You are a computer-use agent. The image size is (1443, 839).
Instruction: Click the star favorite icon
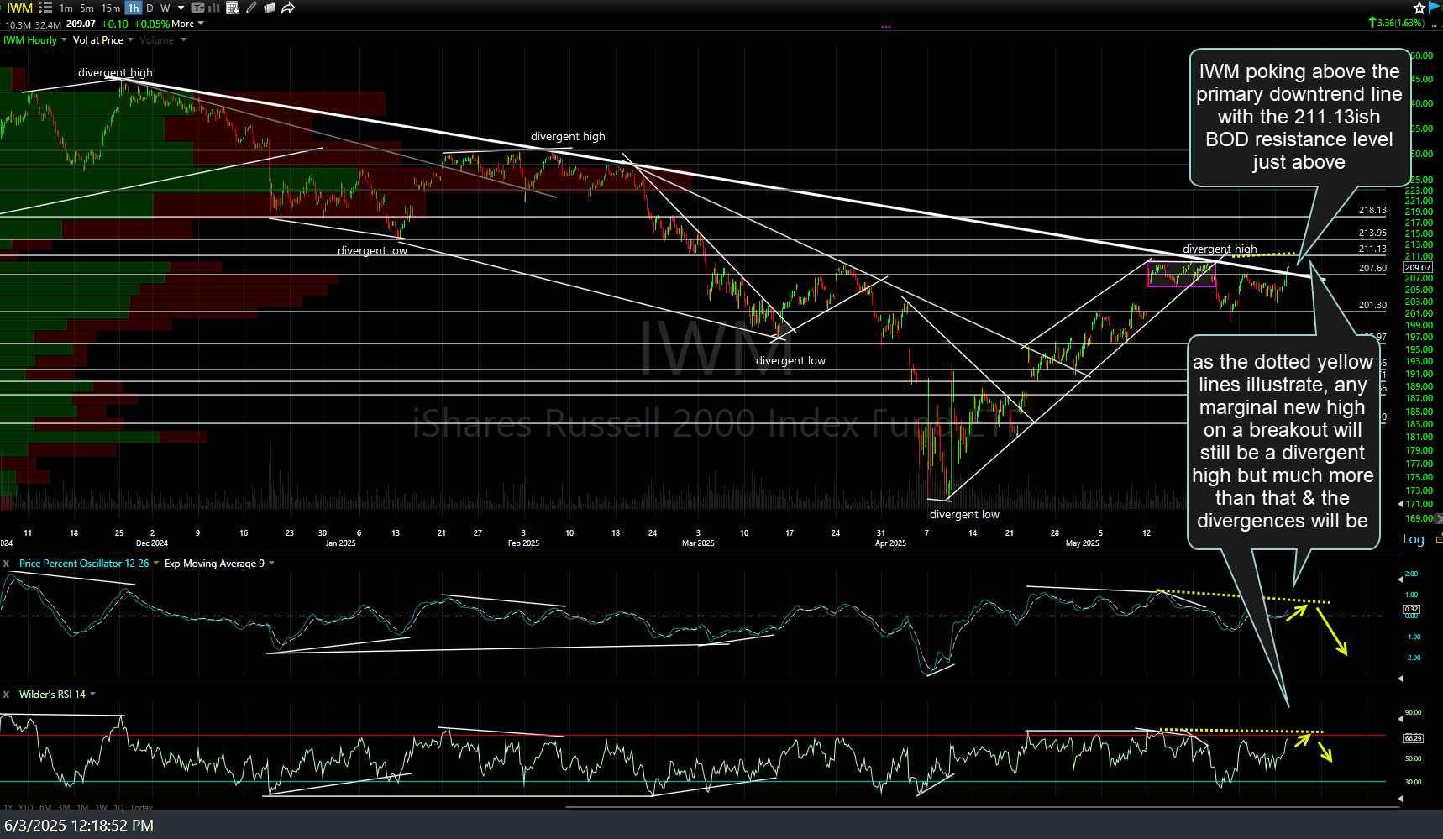pos(1419,8)
